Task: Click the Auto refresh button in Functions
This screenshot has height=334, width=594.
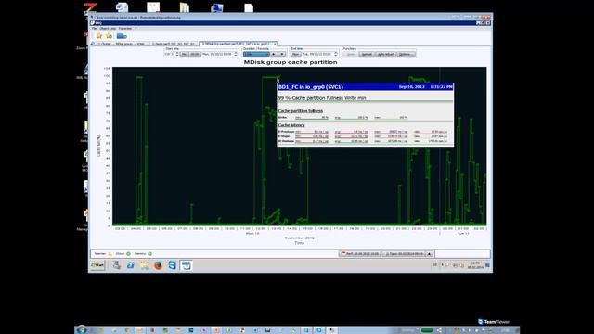Action: click(x=385, y=54)
